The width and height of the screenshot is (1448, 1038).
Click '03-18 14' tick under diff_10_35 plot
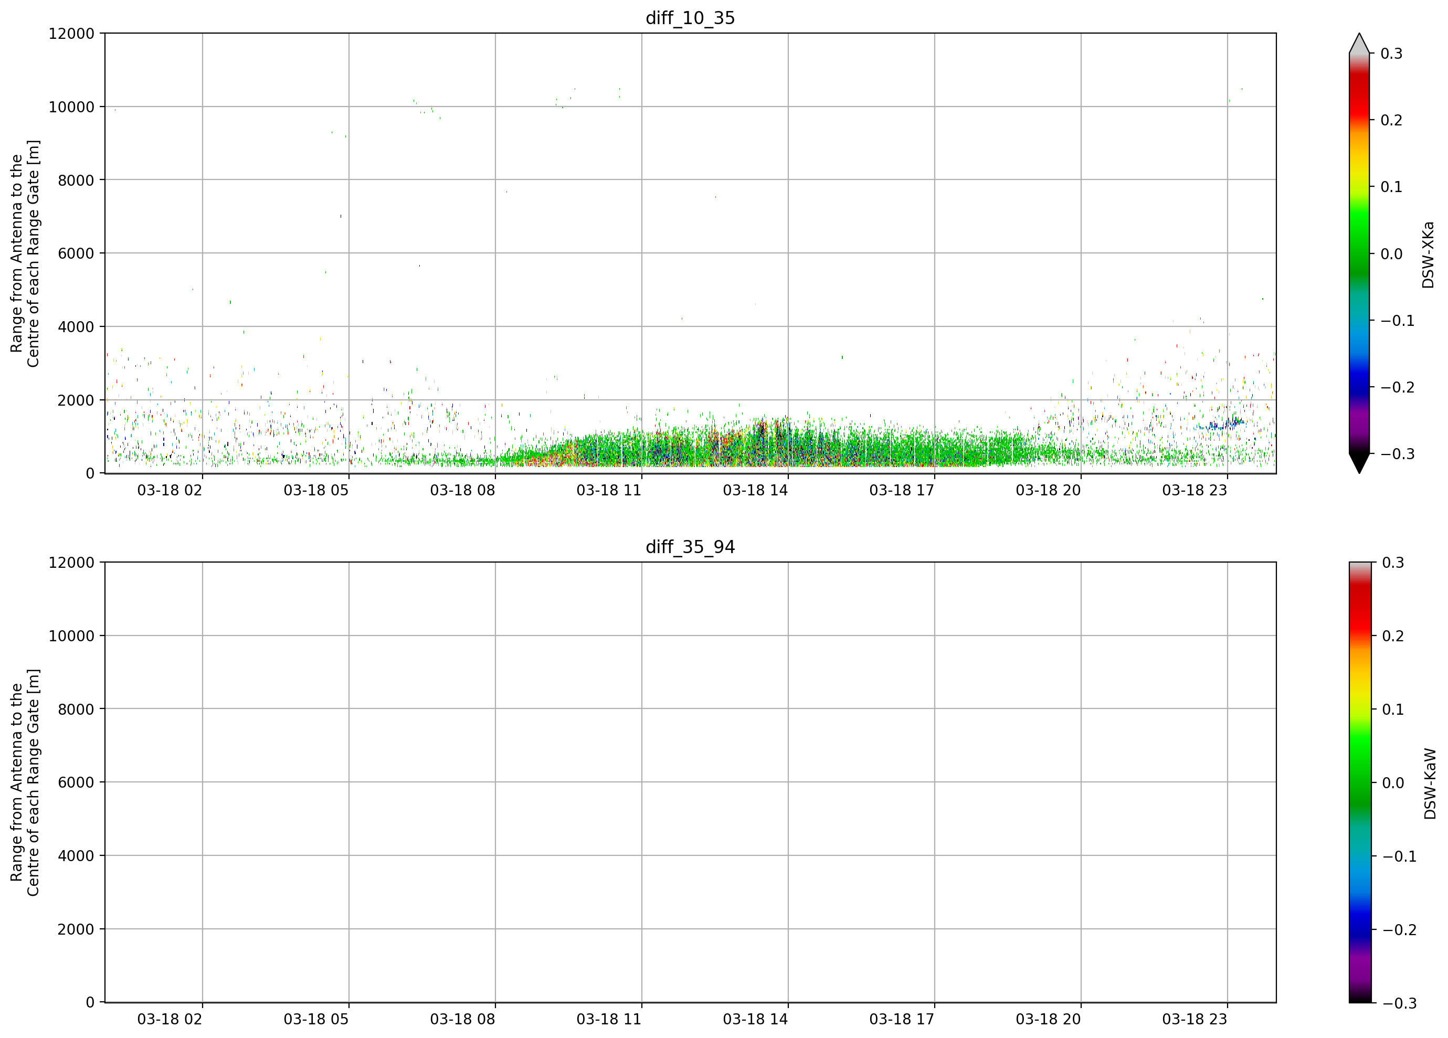[755, 490]
